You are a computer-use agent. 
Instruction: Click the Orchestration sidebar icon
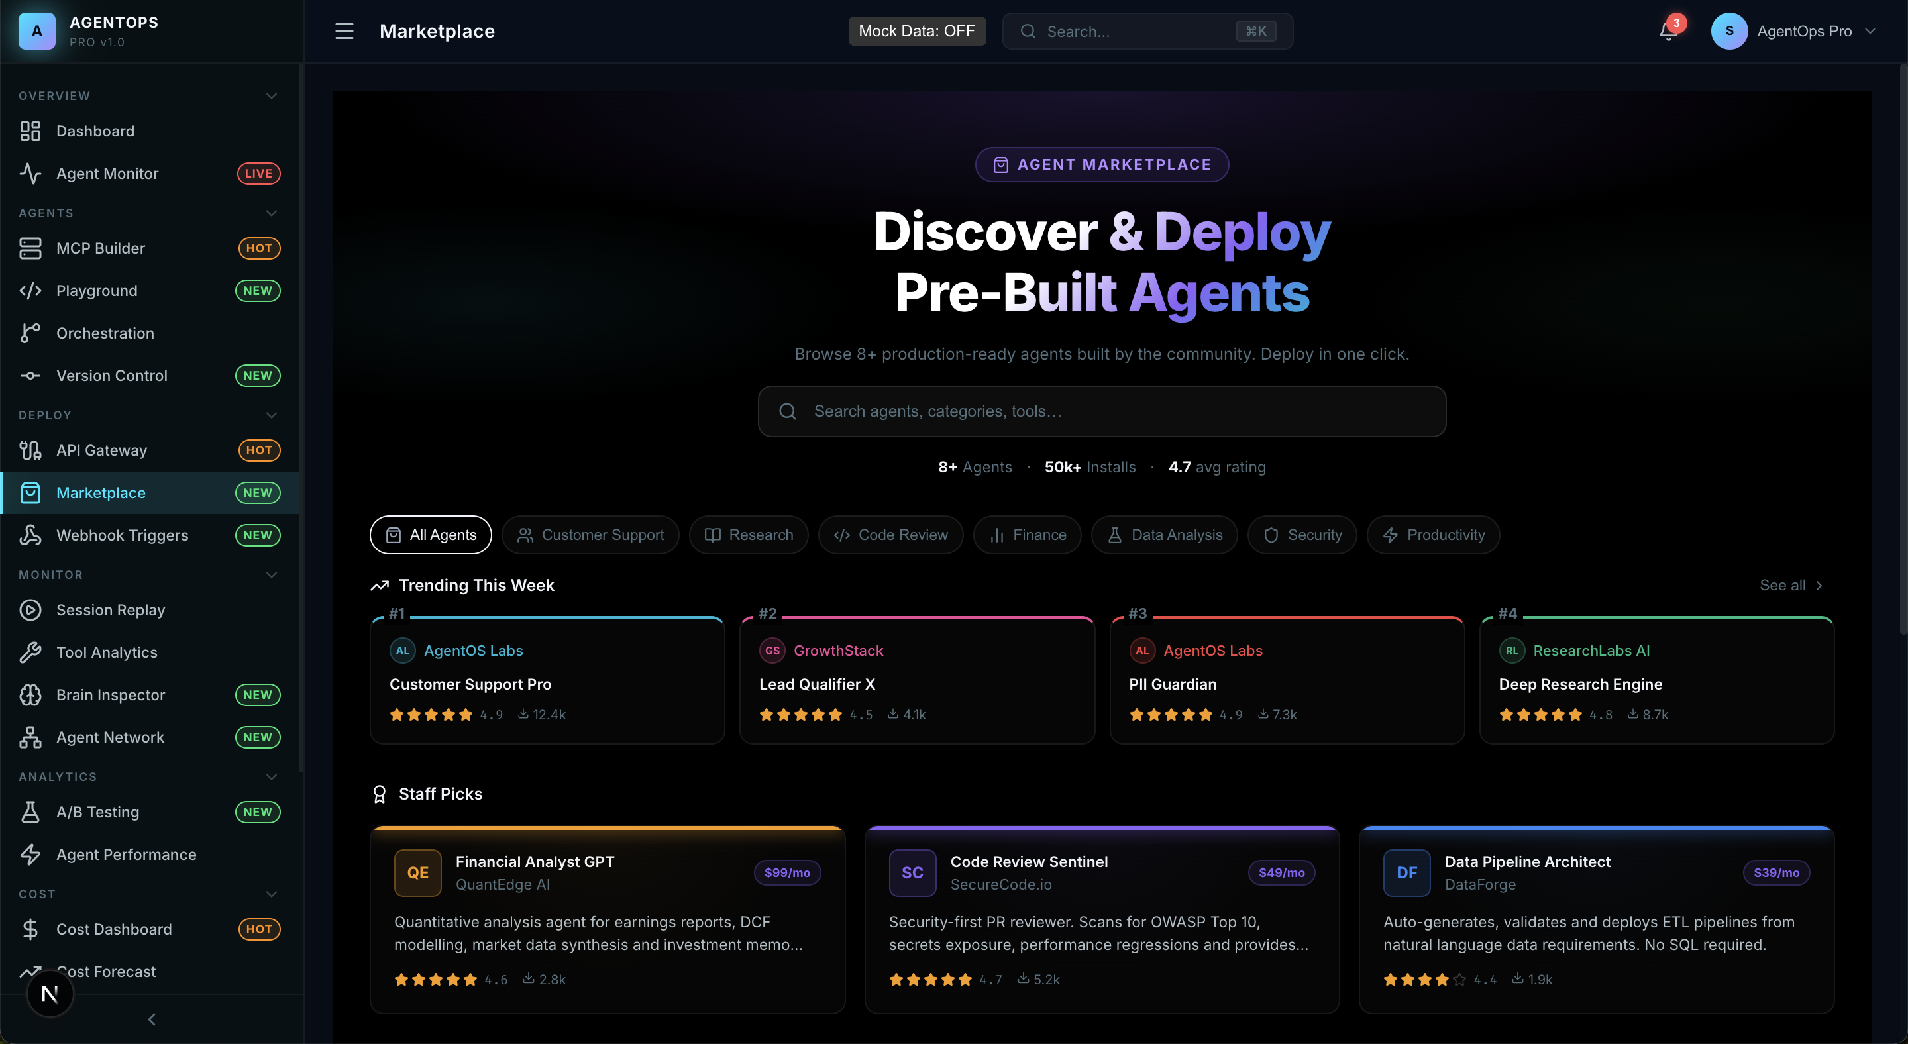pyautogui.click(x=30, y=333)
